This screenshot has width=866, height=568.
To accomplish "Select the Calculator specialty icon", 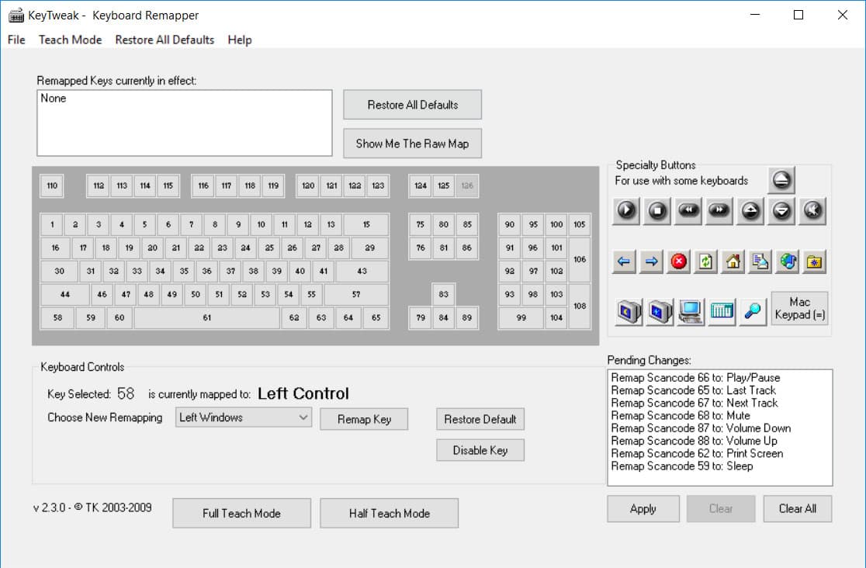I will click(722, 311).
